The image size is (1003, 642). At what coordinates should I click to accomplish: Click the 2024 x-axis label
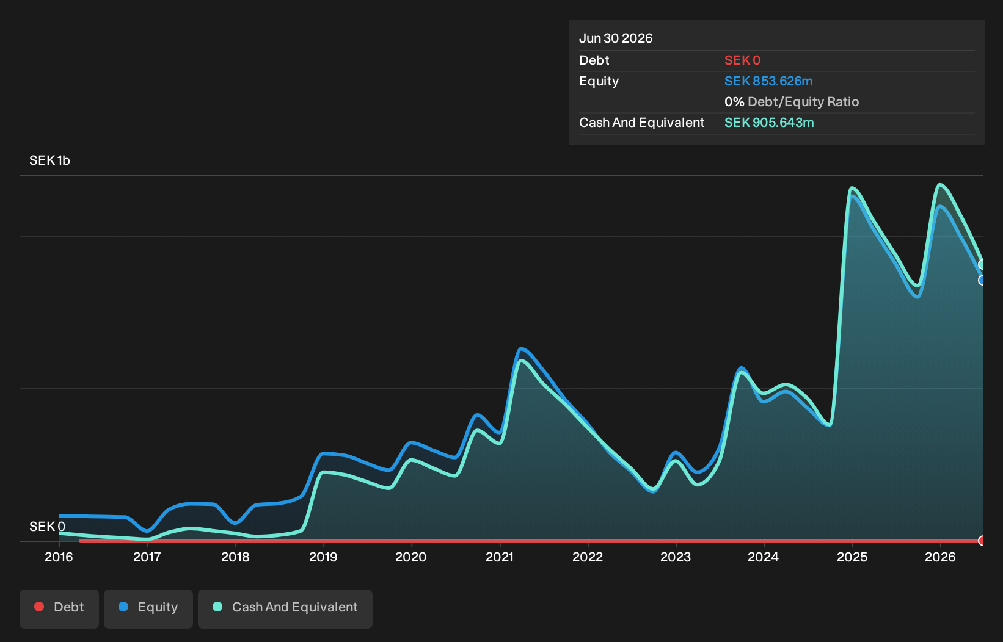click(x=764, y=557)
